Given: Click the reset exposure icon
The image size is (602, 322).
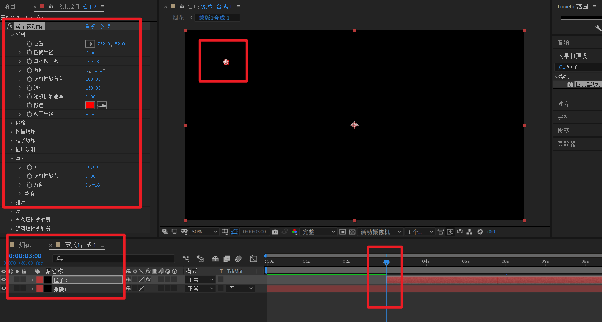Looking at the screenshot, I should (x=480, y=232).
